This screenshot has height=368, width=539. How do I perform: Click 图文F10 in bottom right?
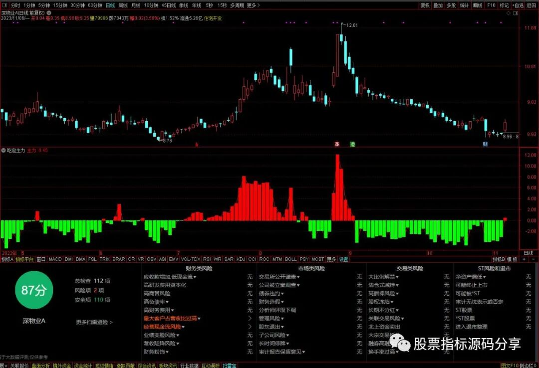pyautogui.click(x=510, y=365)
